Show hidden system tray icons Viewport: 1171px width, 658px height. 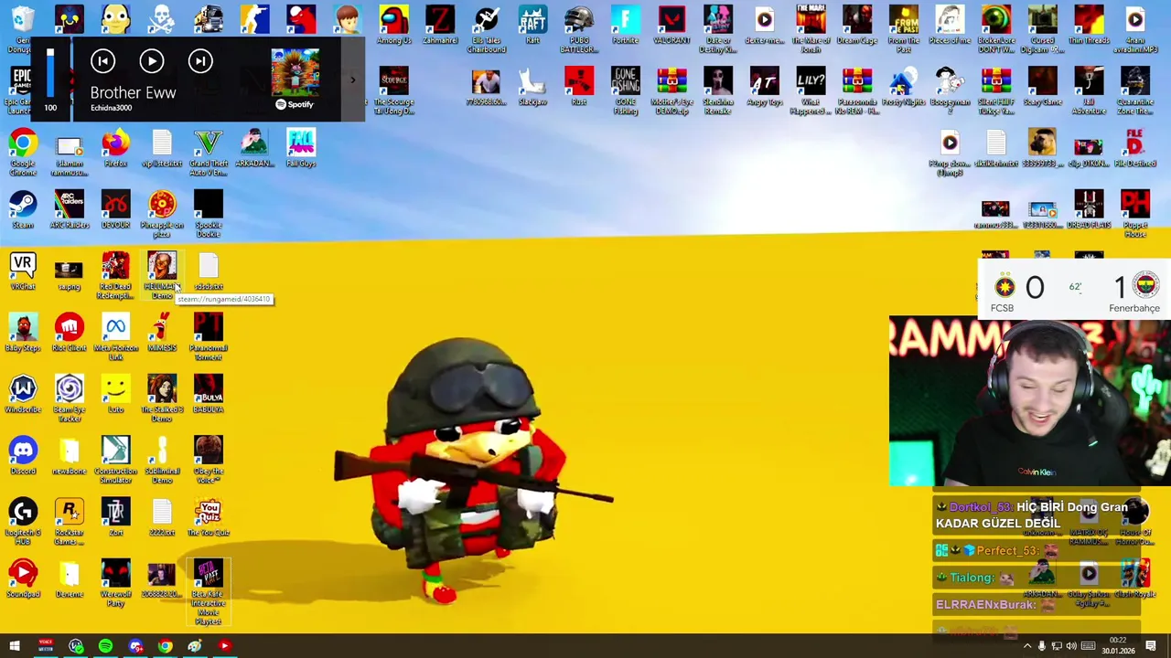click(1026, 646)
